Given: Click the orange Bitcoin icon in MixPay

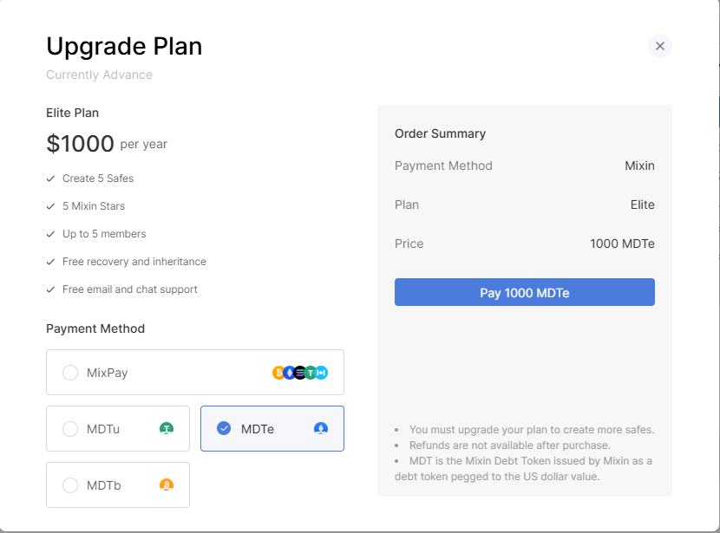Looking at the screenshot, I should 278,373.
